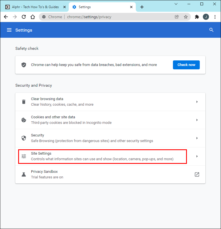
Task: Open Privacy Sandbox external link
Action: (197, 174)
